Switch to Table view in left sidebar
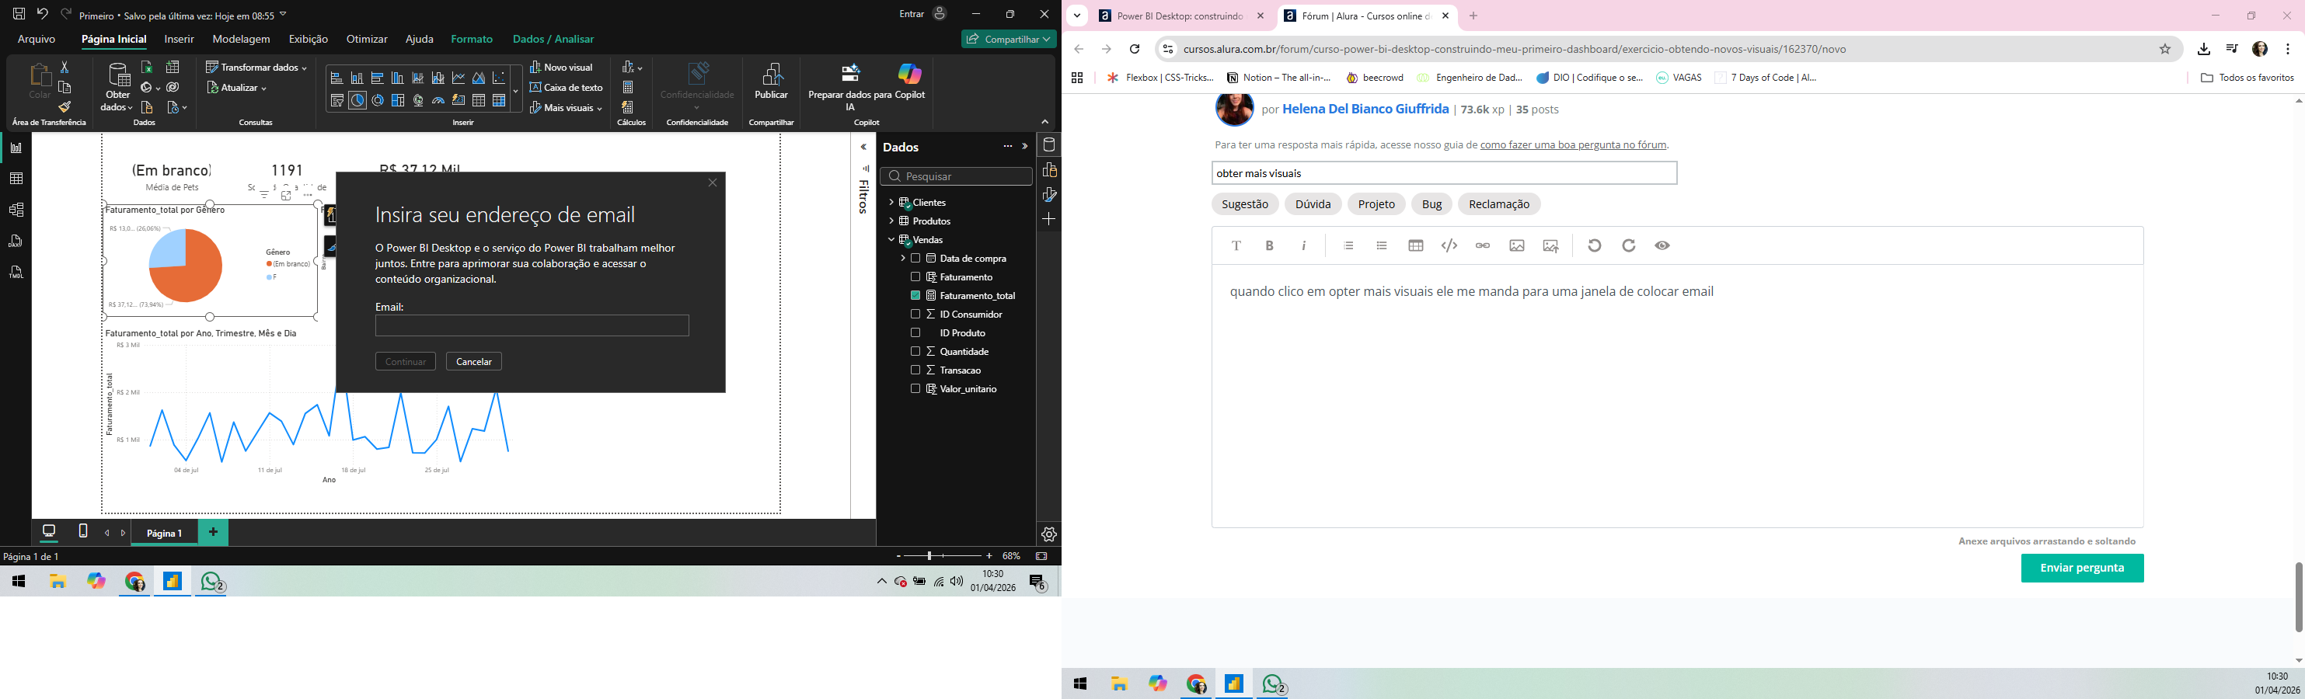Viewport: 2305px width, 699px height. (16, 179)
